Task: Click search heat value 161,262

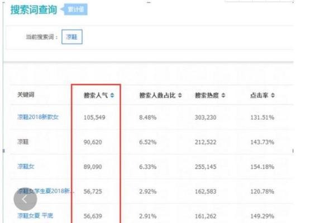Action: pyautogui.click(x=206, y=216)
